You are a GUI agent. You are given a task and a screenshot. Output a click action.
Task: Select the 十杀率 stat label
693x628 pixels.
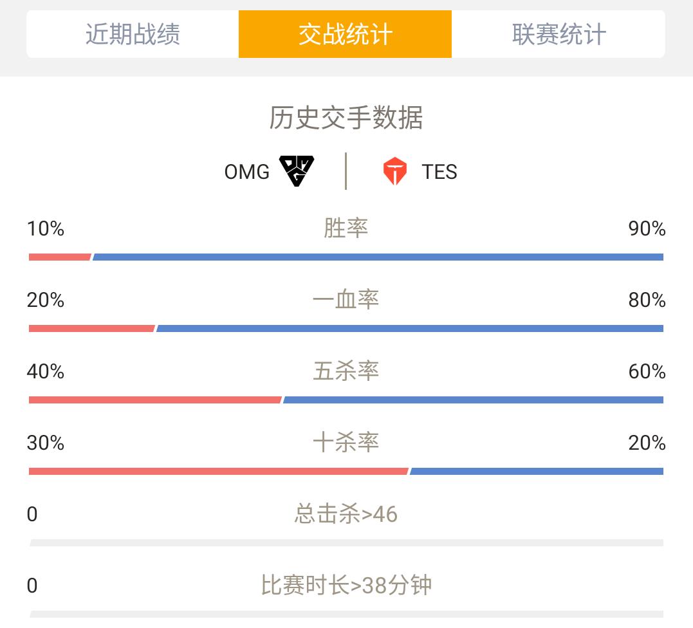(346, 443)
